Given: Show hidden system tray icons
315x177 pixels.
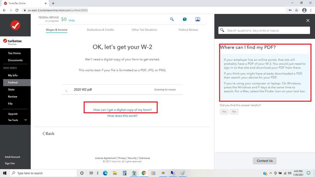Looking at the screenshot, I should click(271, 173).
